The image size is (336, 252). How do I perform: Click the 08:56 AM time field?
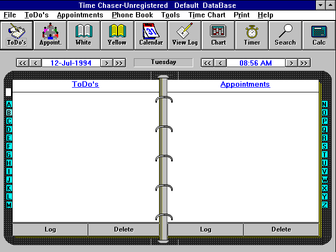pyautogui.click(x=256, y=63)
